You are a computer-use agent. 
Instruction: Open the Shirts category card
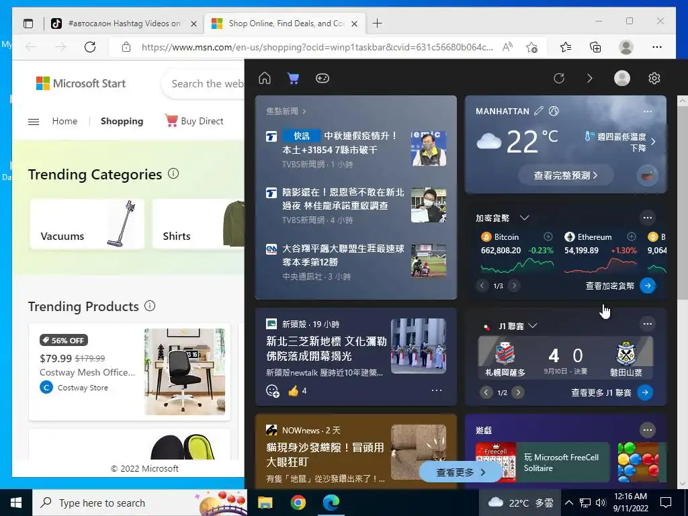pos(198,224)
